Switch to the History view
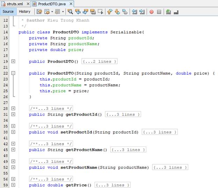The image size is (218, 188). click(x=24, y=12)
